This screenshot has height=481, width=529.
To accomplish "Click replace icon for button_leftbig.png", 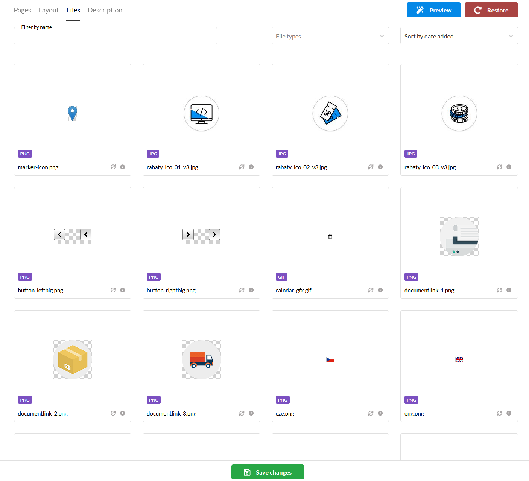I will click(113, 290).
